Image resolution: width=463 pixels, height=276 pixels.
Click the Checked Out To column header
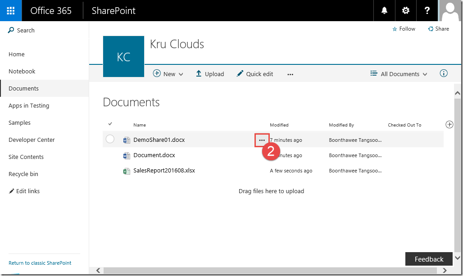pos(404,125)
